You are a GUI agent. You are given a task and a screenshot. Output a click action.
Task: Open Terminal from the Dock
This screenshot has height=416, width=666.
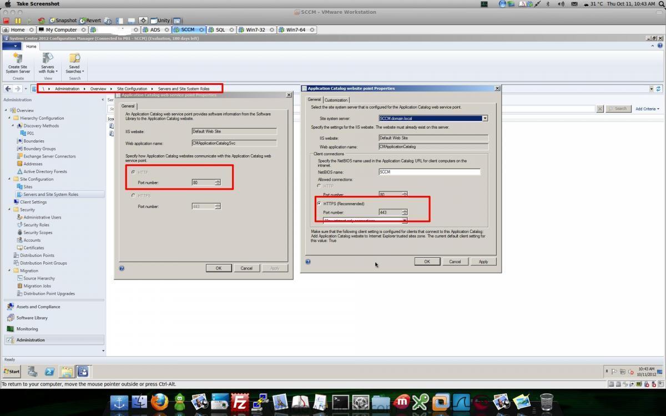[340, 402]
